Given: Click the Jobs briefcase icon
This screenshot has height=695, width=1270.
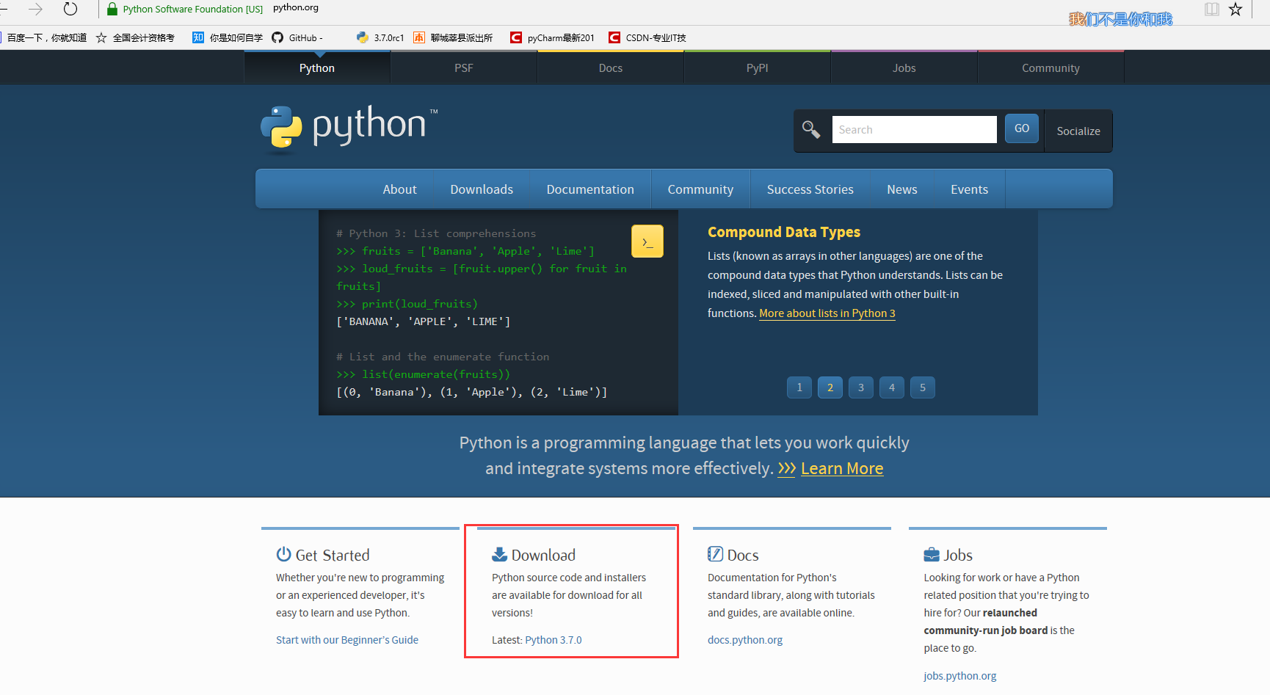Looking at the screenshot, I should click(x=932, y=555).
